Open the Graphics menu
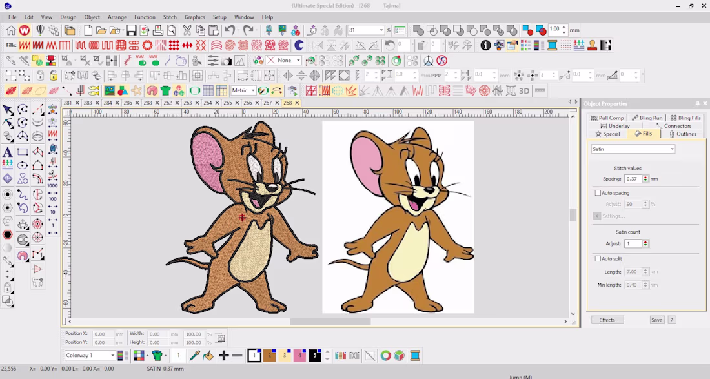Screen dimensions: 710x379 coord(195,17)
